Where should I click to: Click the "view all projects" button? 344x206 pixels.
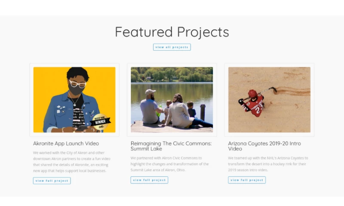click(172, 47)
